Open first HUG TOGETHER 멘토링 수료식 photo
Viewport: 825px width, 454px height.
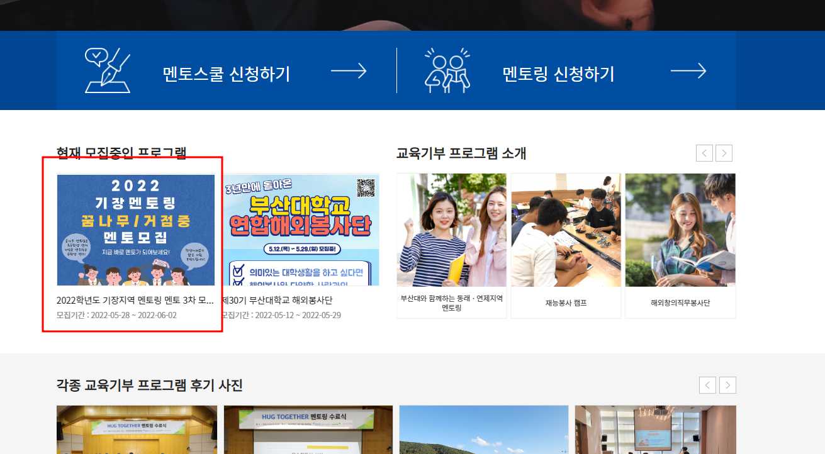137,429
